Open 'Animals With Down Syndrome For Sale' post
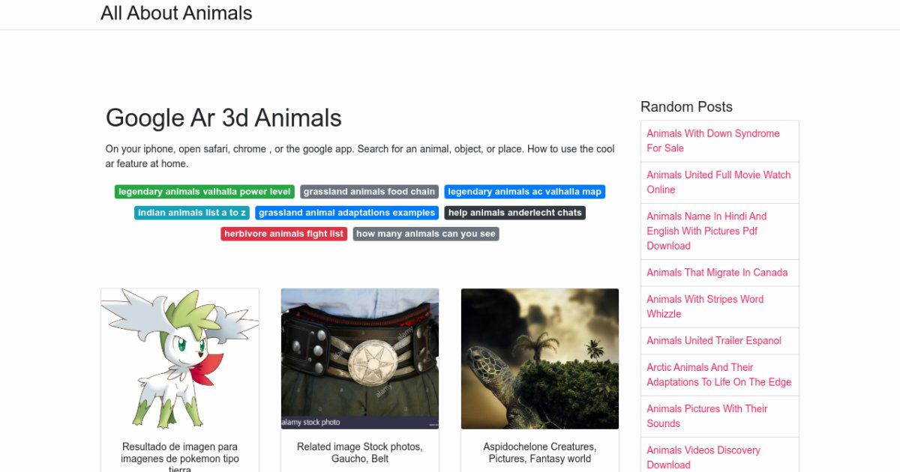The image size is (900, 472). 712,141
